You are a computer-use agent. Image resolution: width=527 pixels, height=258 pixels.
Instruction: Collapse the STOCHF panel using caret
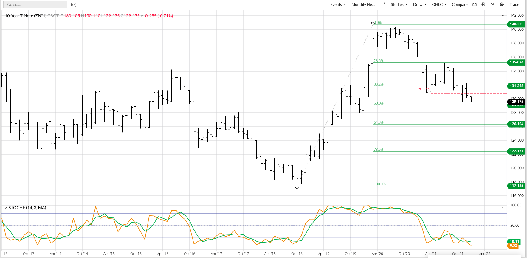coord(503,208)
